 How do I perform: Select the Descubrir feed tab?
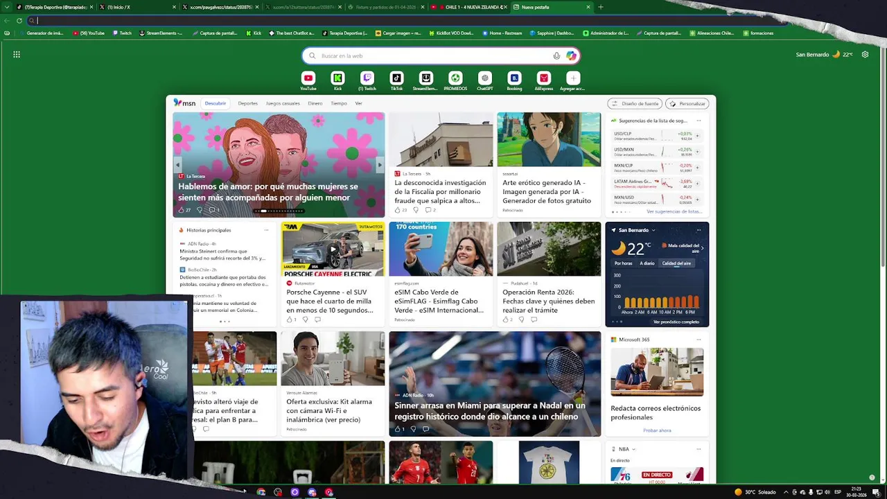tap(215, 103)
